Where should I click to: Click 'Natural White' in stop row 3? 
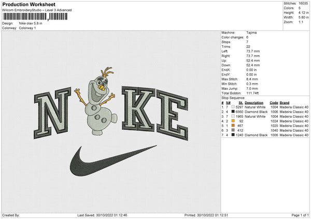pos(255,116)
